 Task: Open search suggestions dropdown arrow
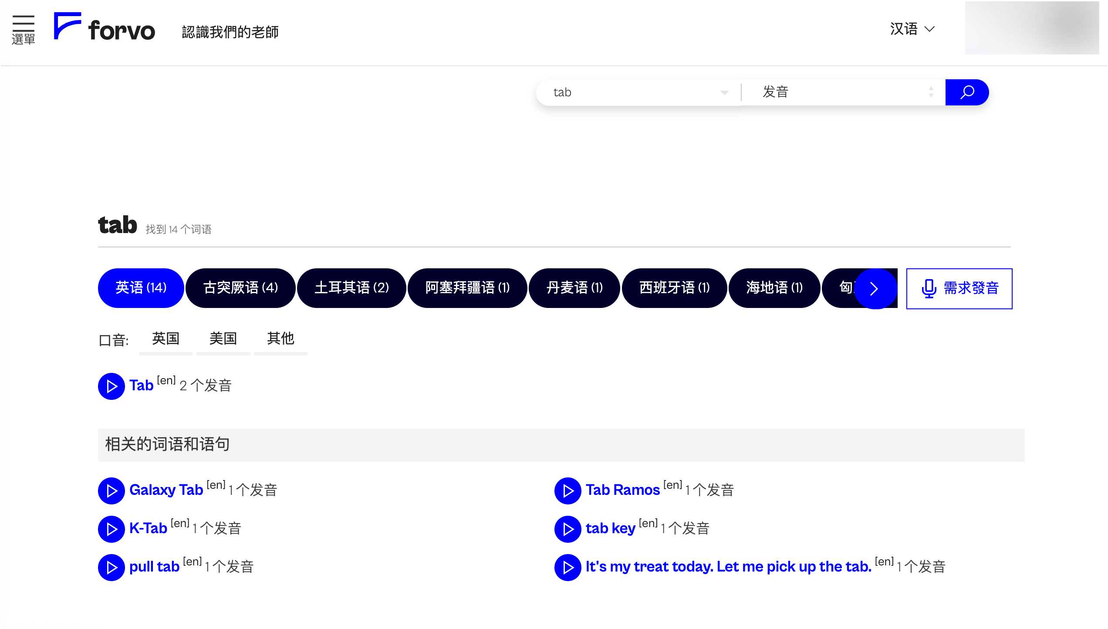click(x=724, y=92)
